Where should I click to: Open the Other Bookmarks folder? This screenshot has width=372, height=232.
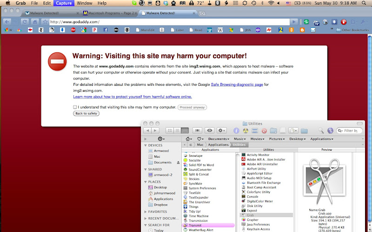[x=352, y=30]
